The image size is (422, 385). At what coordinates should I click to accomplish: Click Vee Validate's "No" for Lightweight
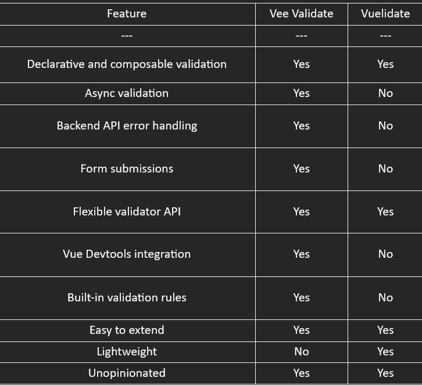301,351
